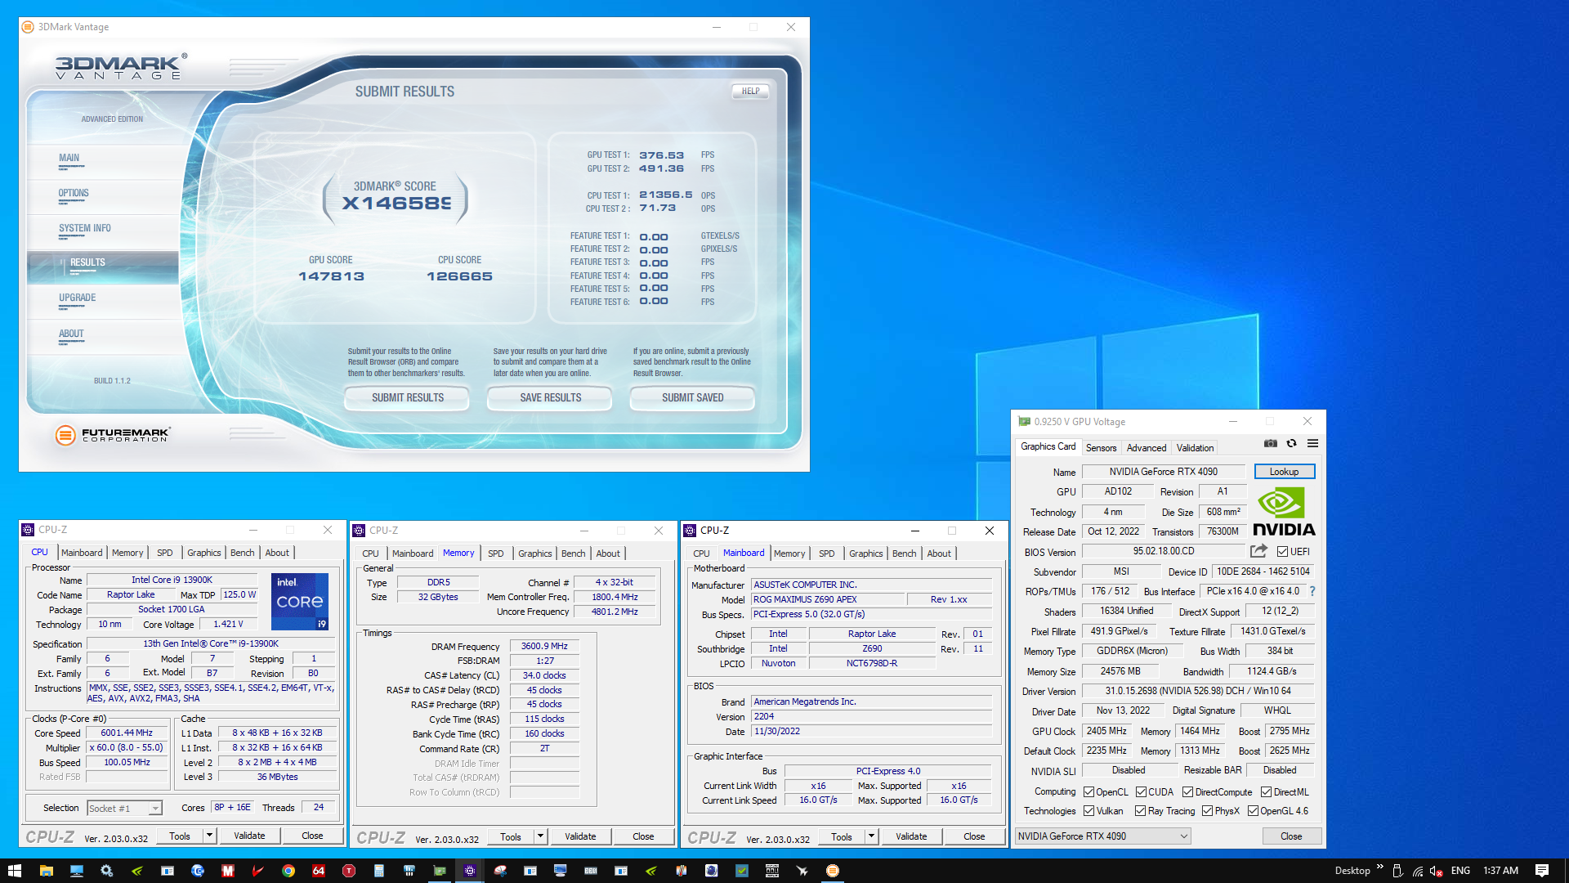
Task: Open Graphics tab in CPU-Z Mainboard window
Action: [865, 554]
